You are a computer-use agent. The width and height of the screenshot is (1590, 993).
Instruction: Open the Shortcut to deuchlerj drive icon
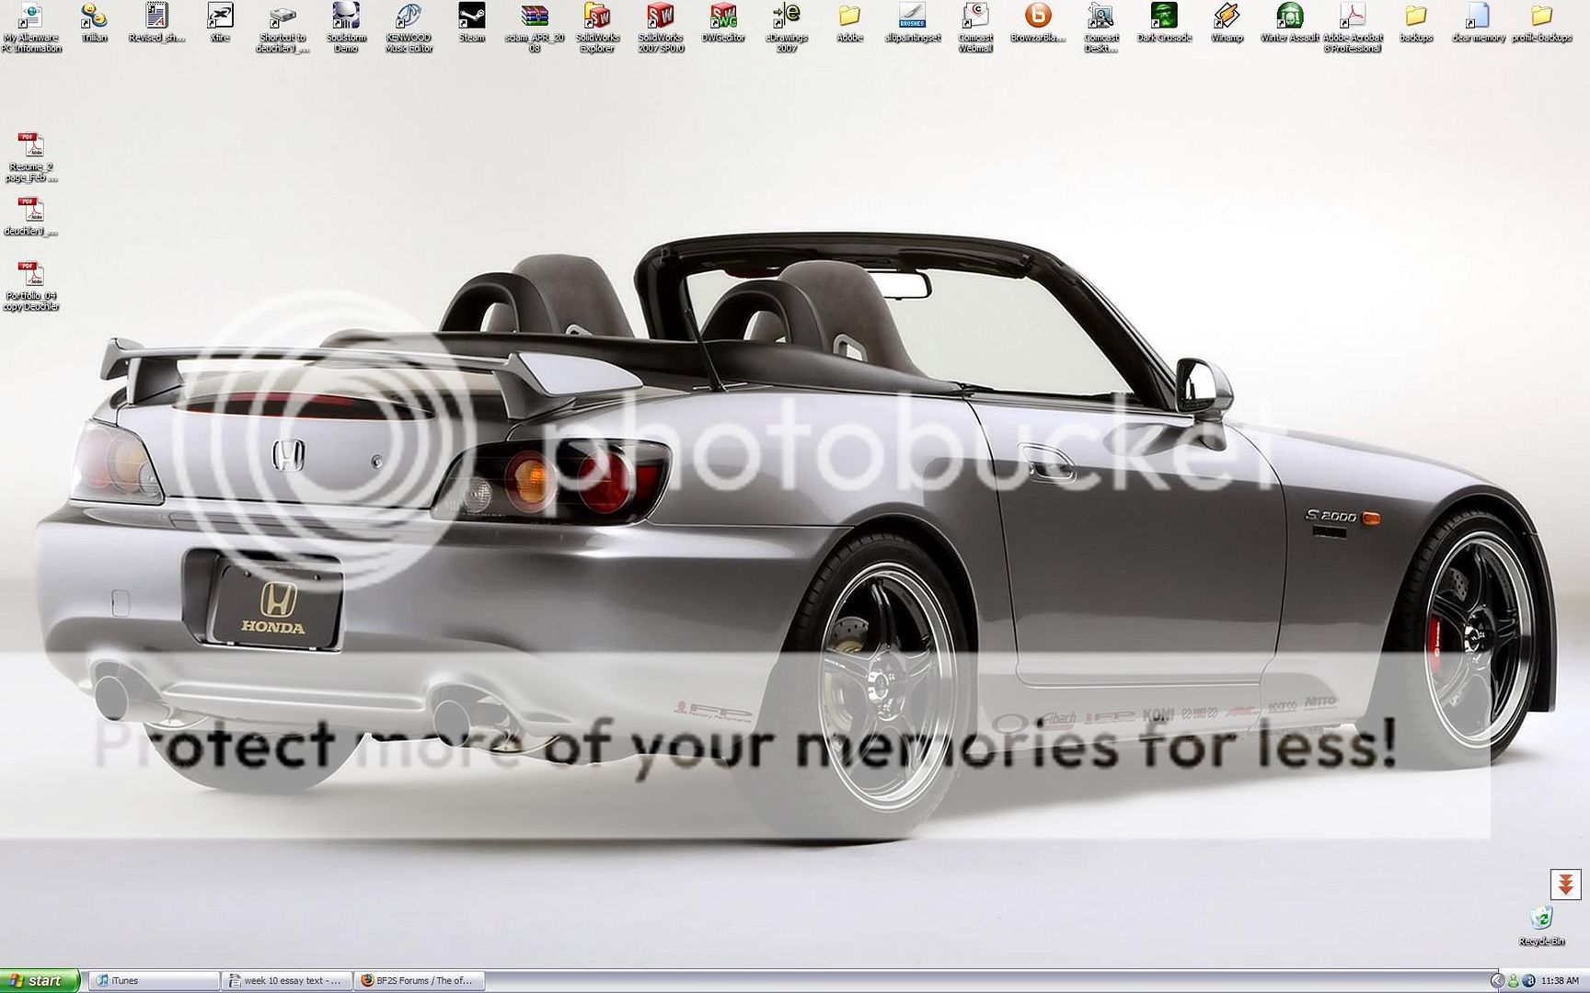[282, 28]
